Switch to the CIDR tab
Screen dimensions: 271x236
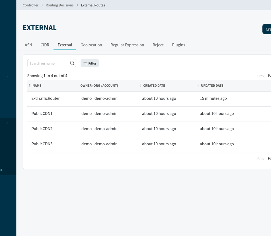45,45
